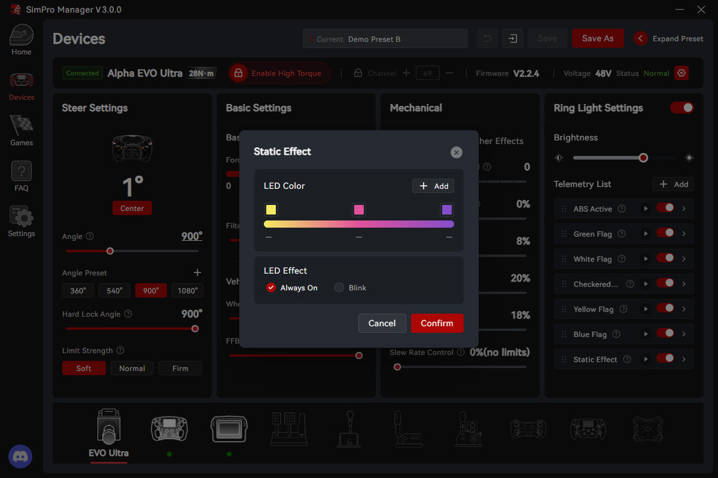Add a new LED color stop
The width and height of the screenshot is (718, 478).
(433, 186)
